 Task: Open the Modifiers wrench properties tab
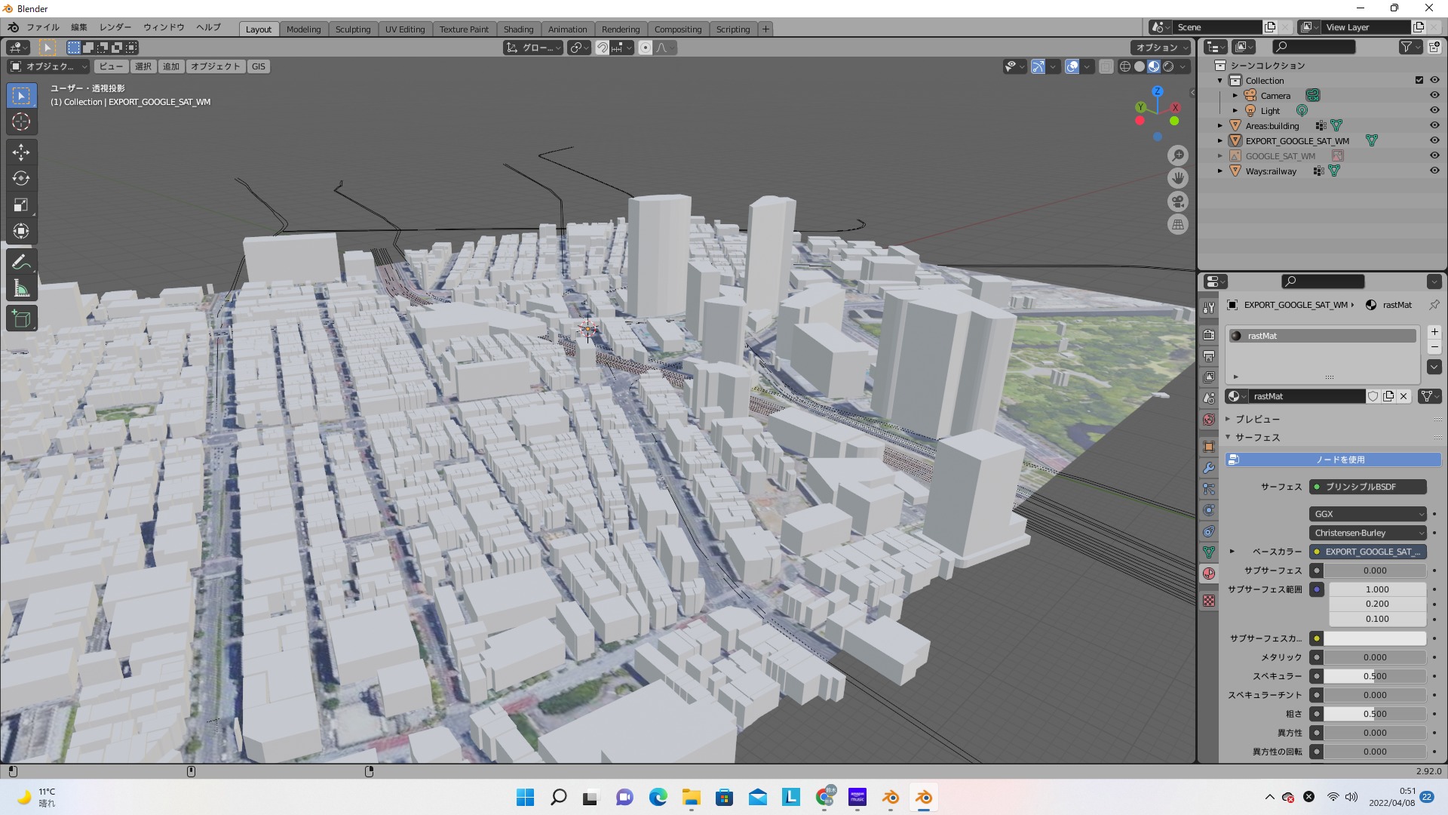pyautogui.click(x=1209, y=468)
